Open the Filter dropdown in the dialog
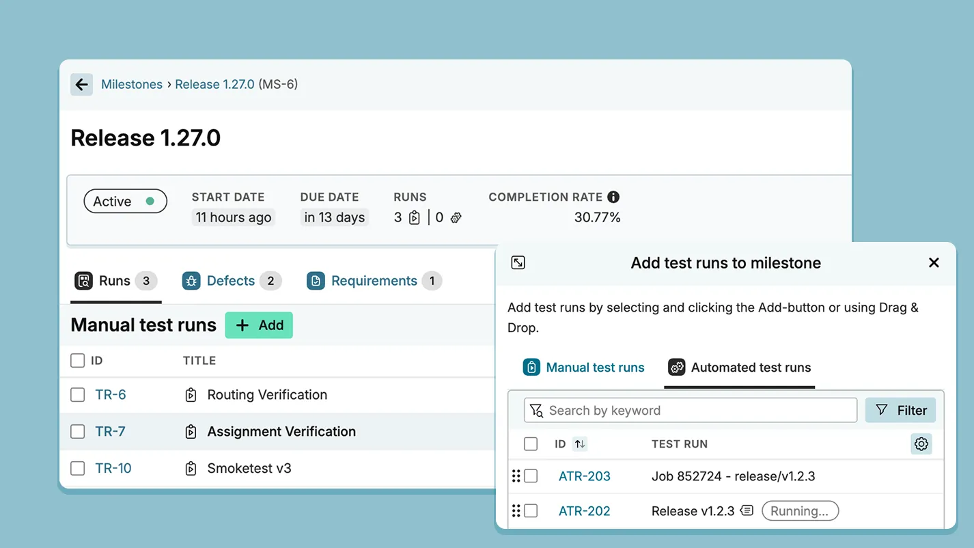Viewport: 974px width, 548px height. coord(900,410)
